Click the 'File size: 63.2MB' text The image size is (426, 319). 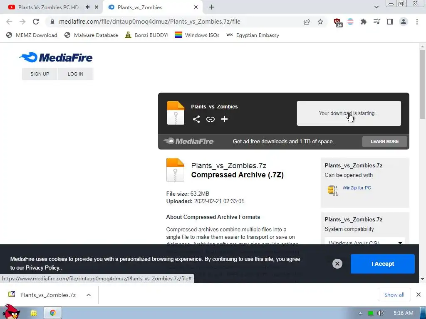188,194
